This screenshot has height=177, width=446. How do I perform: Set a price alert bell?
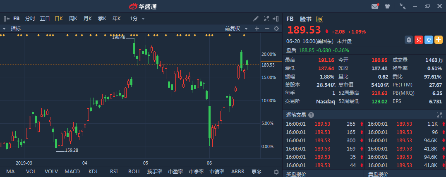click(409, 40)
